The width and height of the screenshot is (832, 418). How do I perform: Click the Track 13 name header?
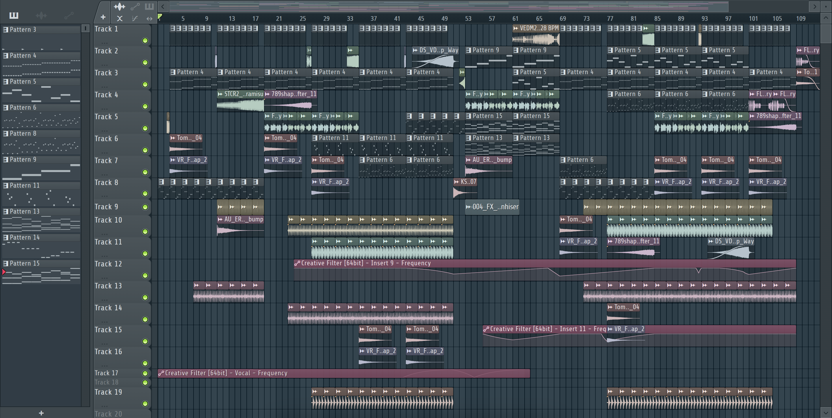108,286
